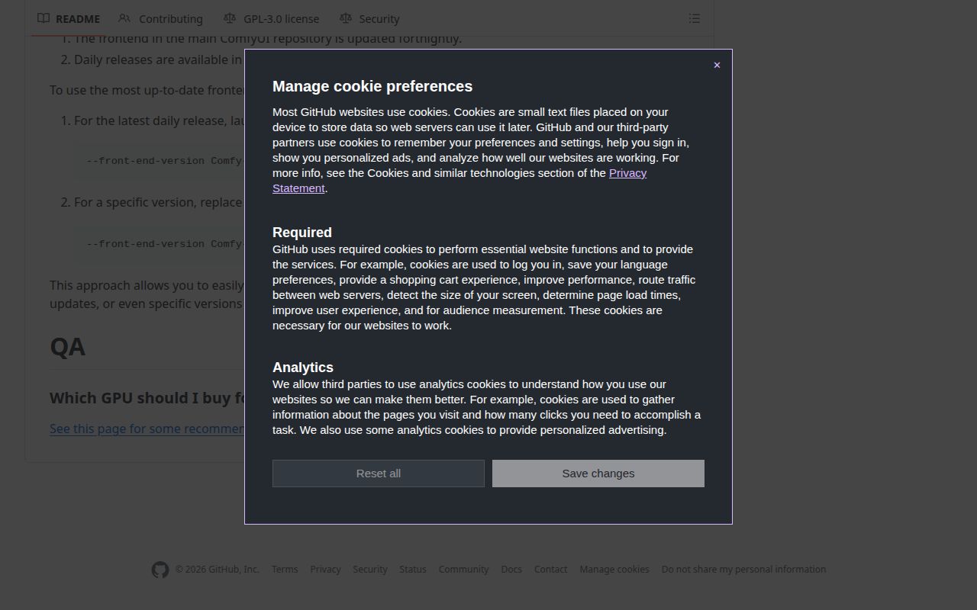Open the Terms footer link
This screenshot has width=977, height=610.
click(285, 570)
